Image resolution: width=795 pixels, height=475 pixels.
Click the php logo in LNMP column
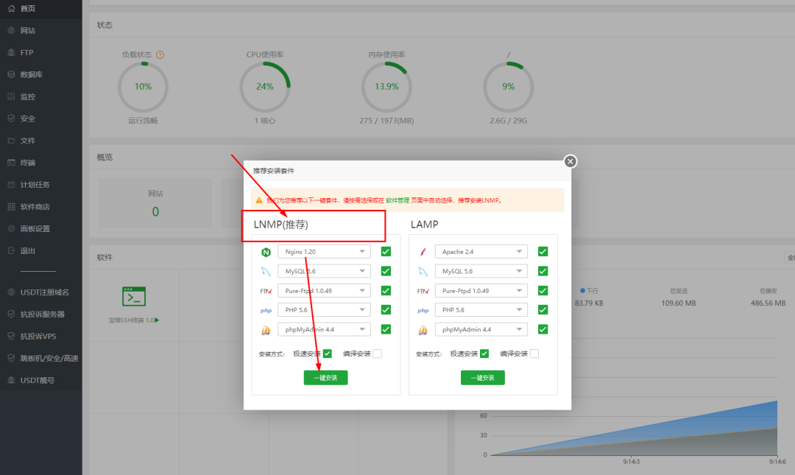pyautogui.click(x=266, y=311)
